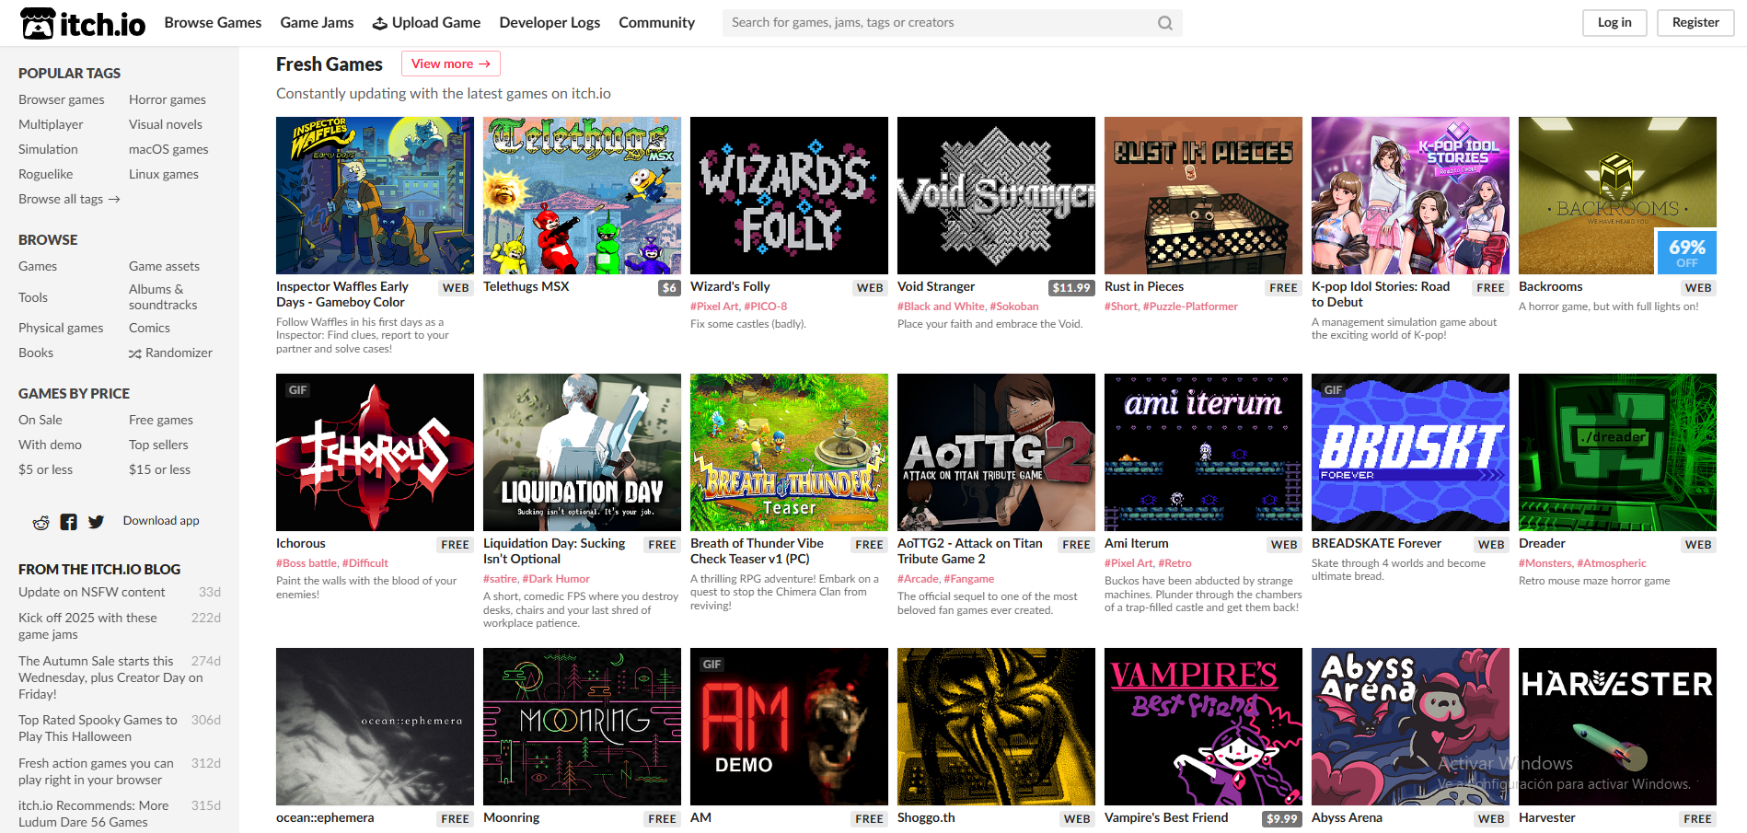Open the Community menu item

coord(656,22)
